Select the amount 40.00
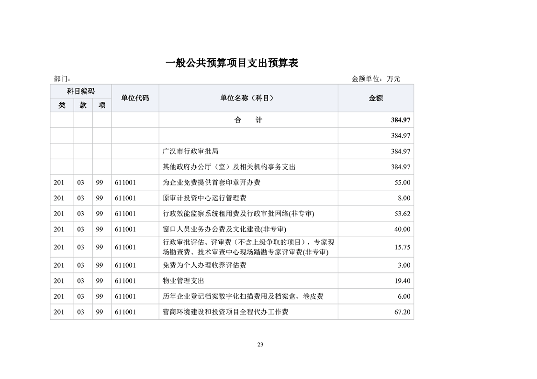537x379 pixels. pos(403,229)
